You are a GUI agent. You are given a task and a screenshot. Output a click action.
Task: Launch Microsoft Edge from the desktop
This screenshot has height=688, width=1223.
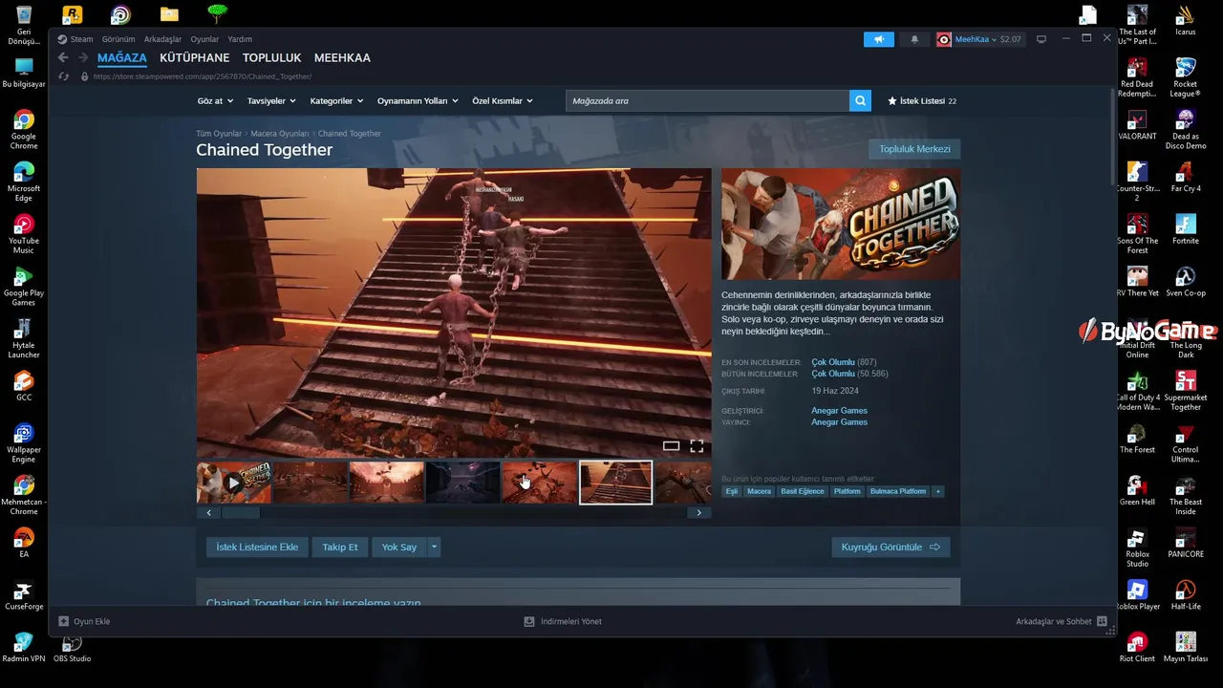tap(24, 182)
